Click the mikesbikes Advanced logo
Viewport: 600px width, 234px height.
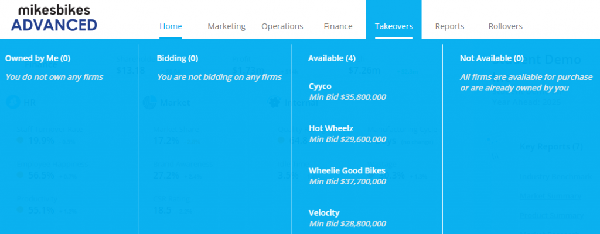[x=54, y=18]
